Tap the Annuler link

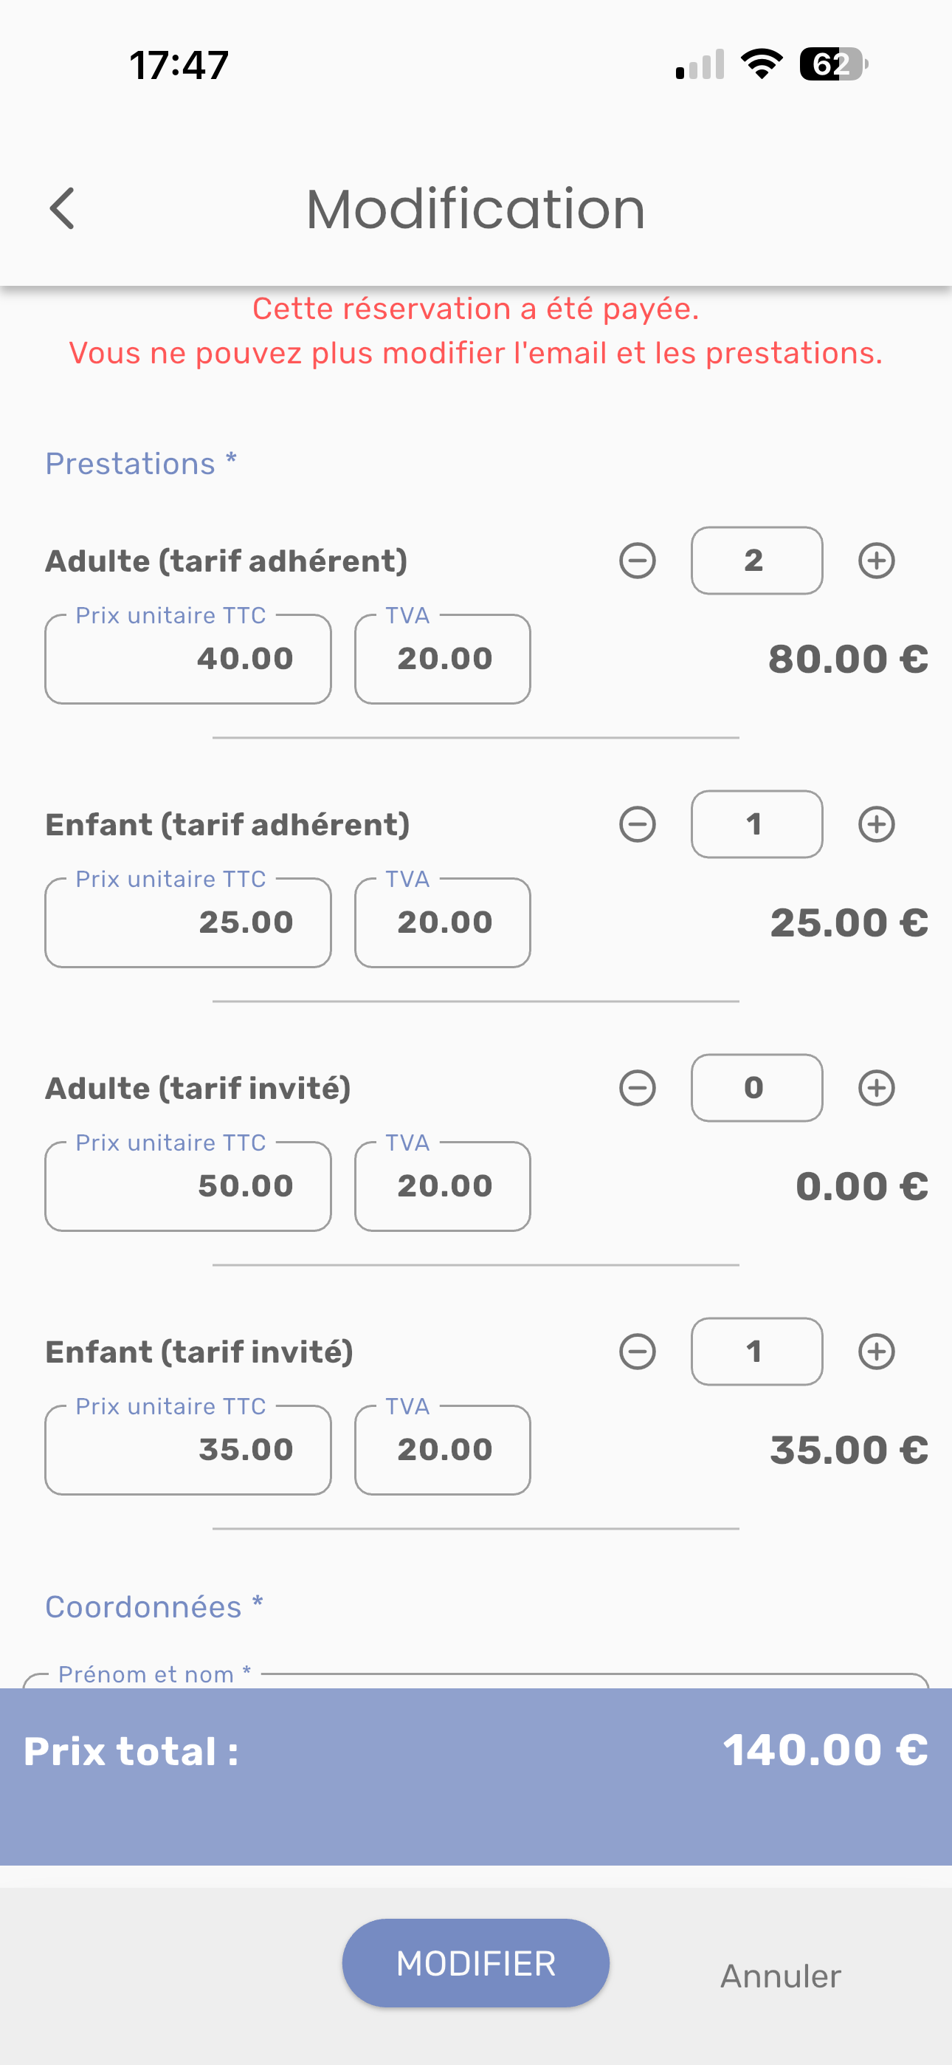tap(780, 1976)
